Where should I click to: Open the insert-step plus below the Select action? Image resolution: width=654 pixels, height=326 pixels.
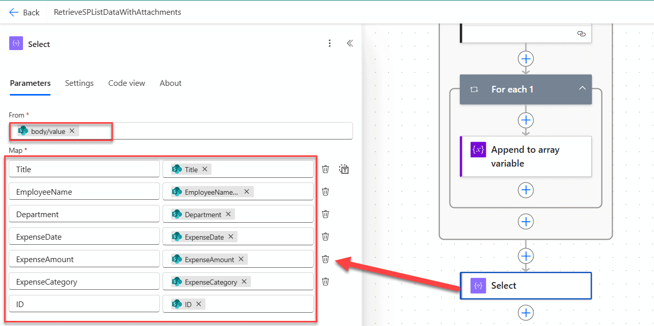click(526, 312)
